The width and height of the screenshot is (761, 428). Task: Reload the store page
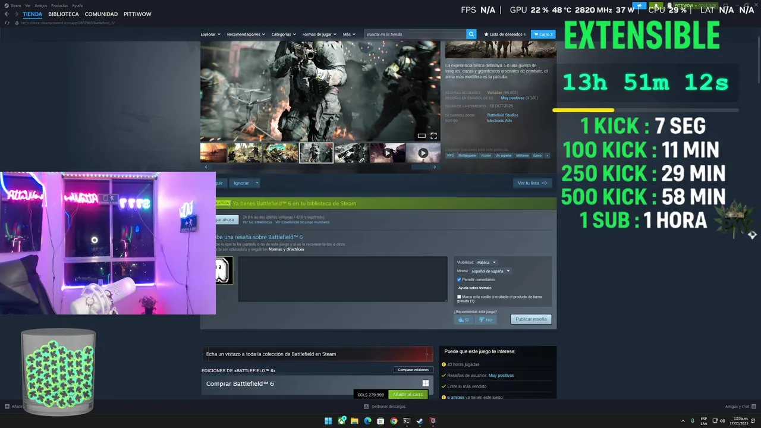[x=7, y=23]
